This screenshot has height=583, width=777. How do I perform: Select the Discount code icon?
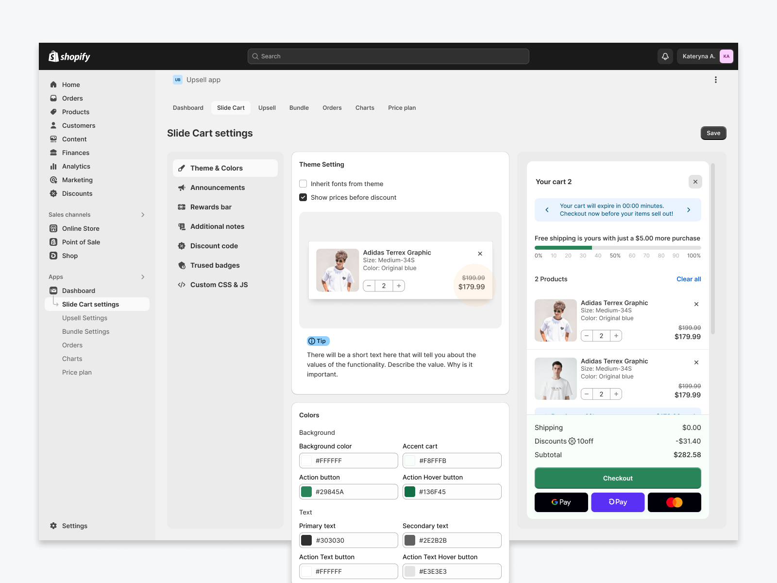[x=181, y=246]
